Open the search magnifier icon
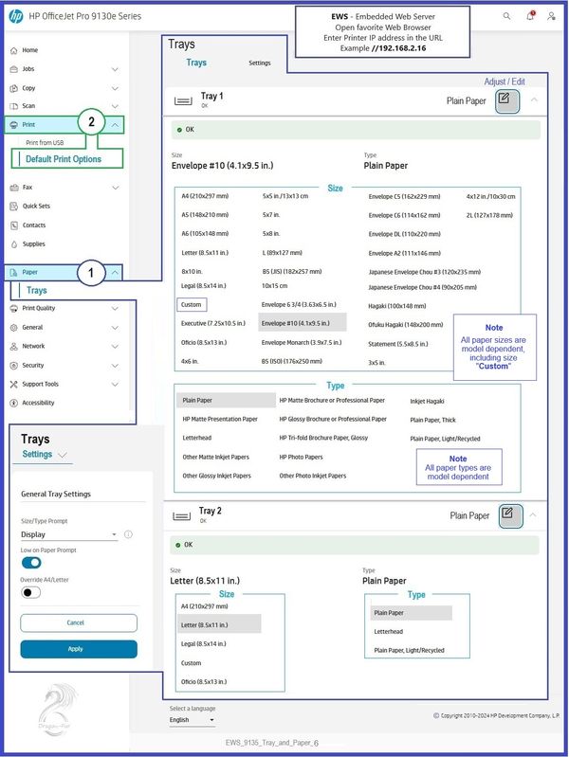Screen dimensions: 569x757 point(506,16)
